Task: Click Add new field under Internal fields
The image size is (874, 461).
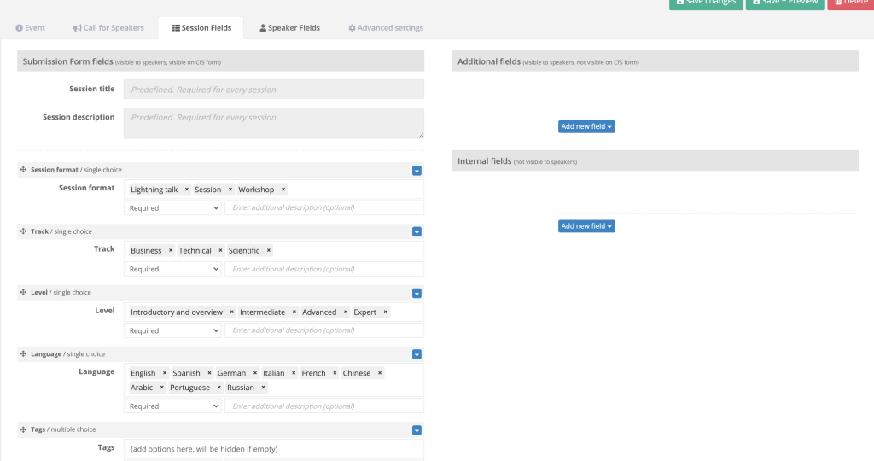Action: pos(586,226)
